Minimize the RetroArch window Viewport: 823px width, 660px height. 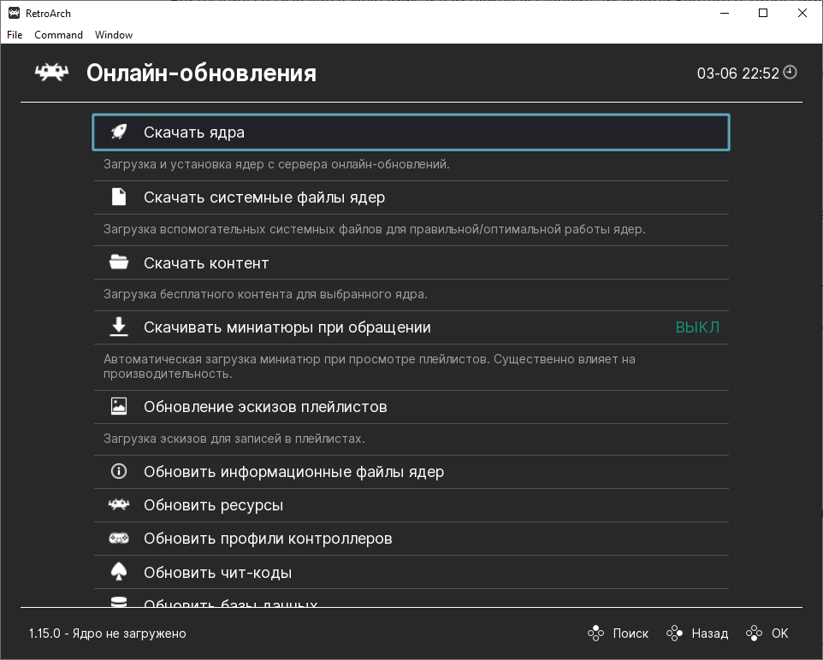[725, 13]
